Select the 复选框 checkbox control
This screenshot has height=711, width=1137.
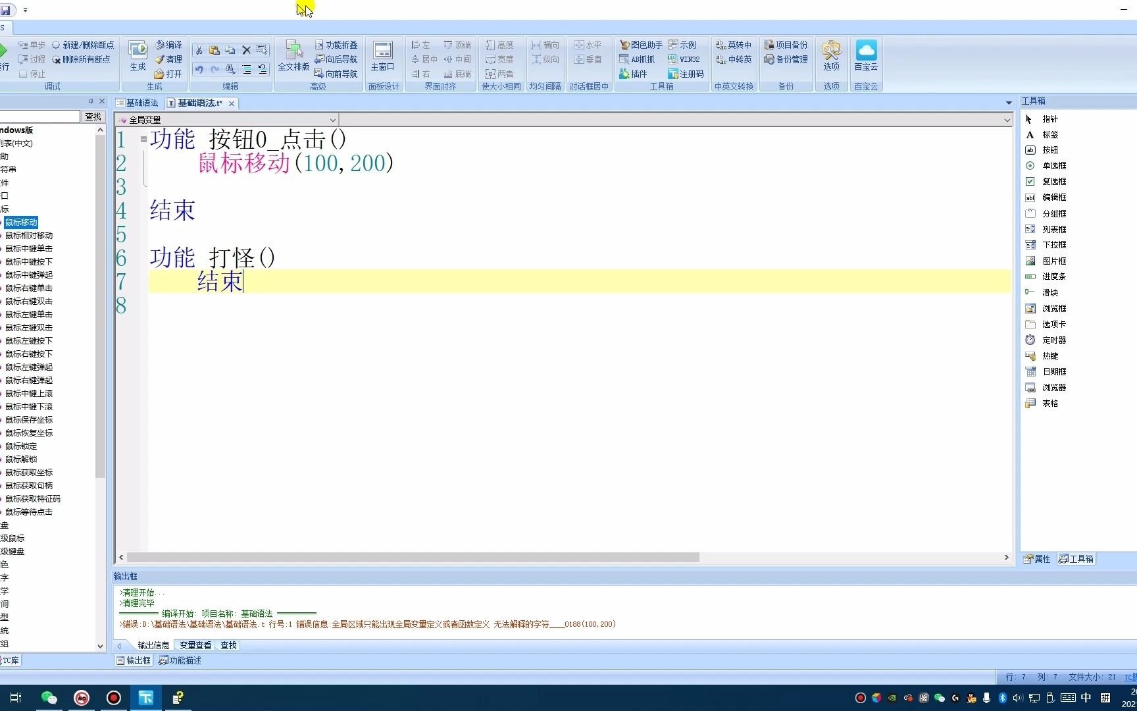(x=1046, y=182)
